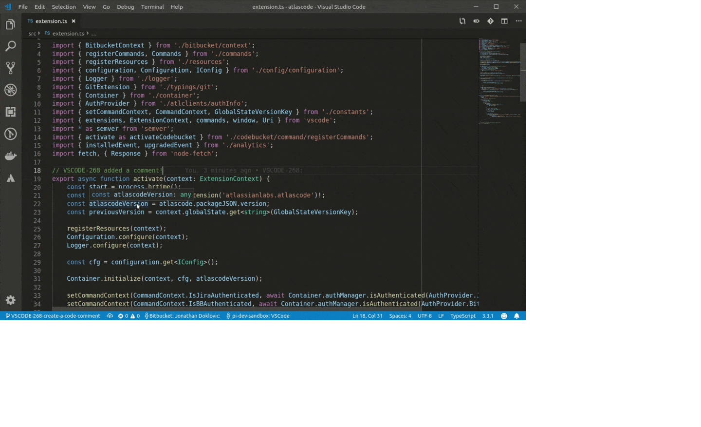This screenshot has width=701, height=427.
Task: Open the Search view in activity bar
Action: (11, 46)
